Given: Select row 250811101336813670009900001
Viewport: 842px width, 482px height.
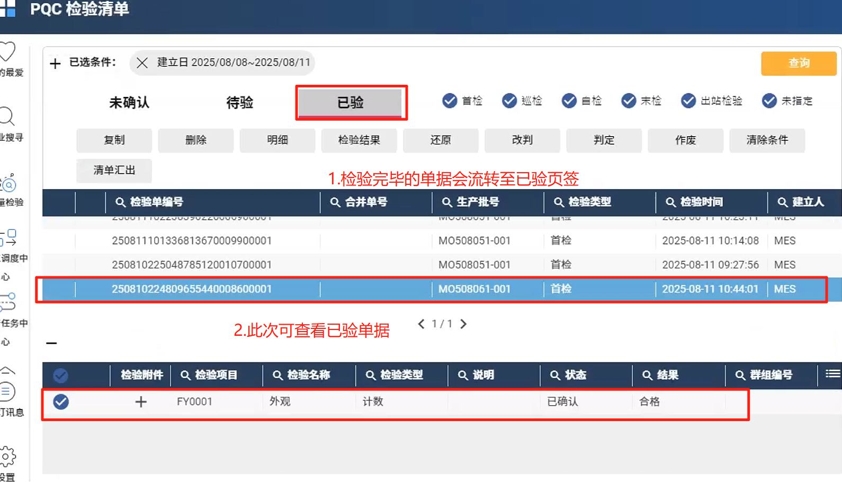Looking at the screenshot, I should 442,241.
